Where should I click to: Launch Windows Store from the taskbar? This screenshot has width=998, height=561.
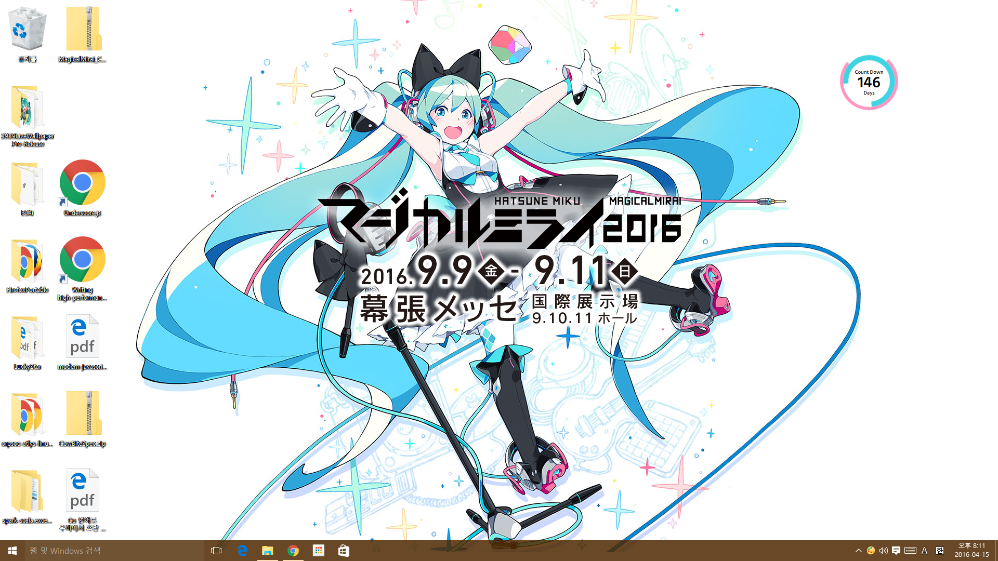tap(344, 551)
